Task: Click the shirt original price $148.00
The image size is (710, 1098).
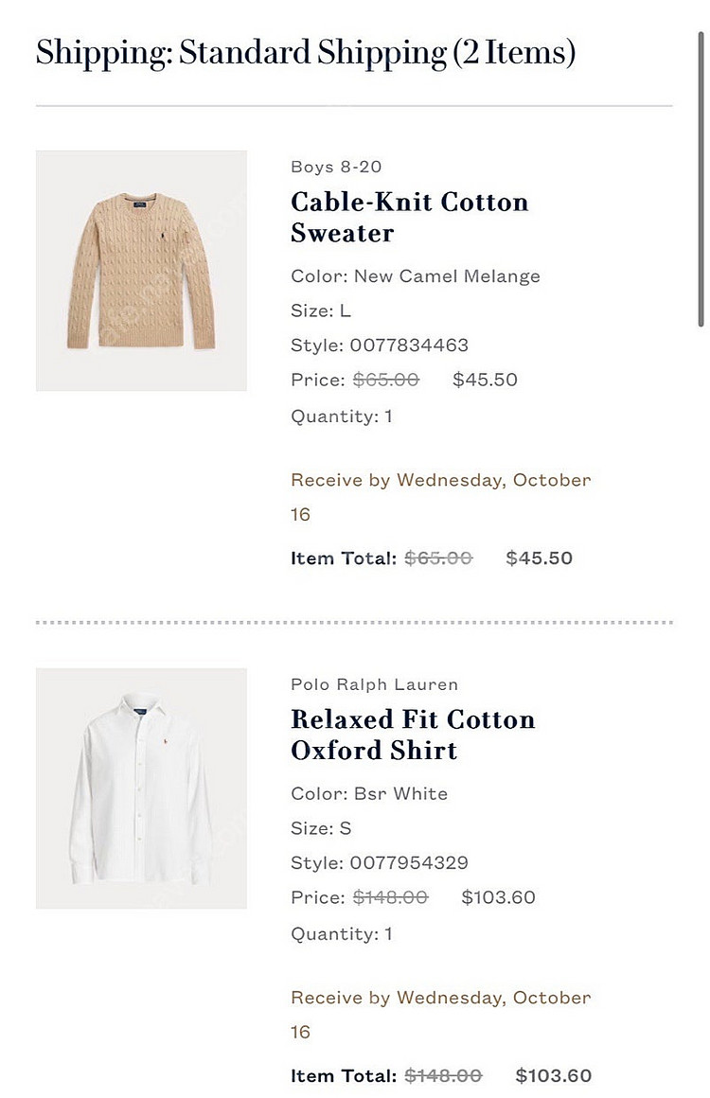Action: tap(390, 897)
